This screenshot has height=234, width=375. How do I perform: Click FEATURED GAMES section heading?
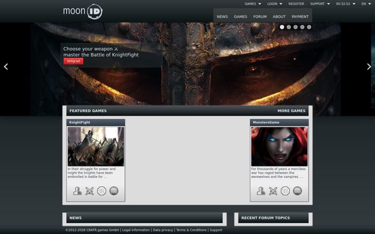(88, 111)
